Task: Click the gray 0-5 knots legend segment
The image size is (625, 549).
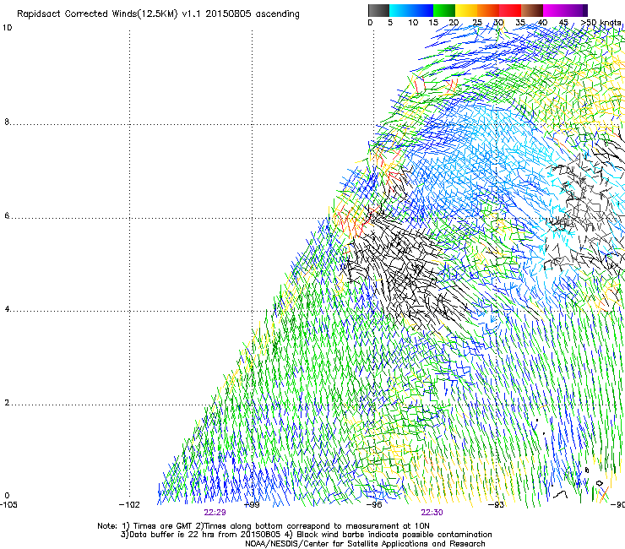Action: click(x=378, y=10)
